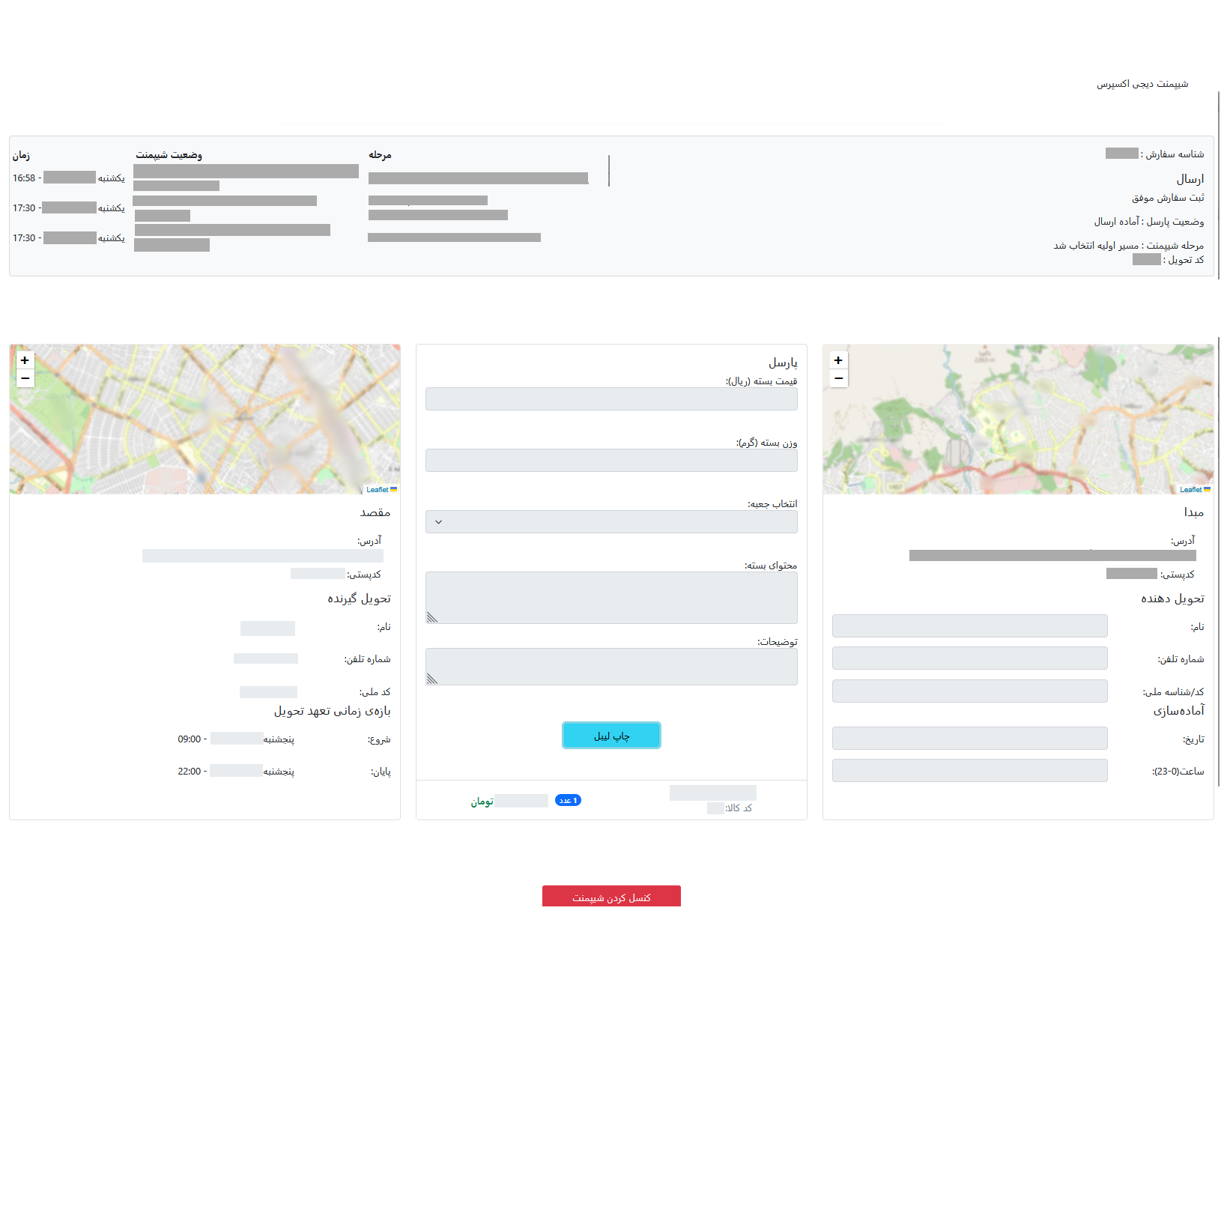The image size is (1221, 1221).
Task: Click the ارسال heading
Action: click(1190, 178)
